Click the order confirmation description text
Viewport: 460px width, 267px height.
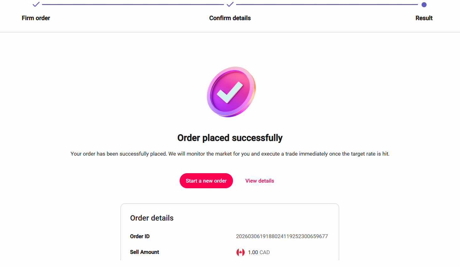pyautogui.click(x=230, y=154)
